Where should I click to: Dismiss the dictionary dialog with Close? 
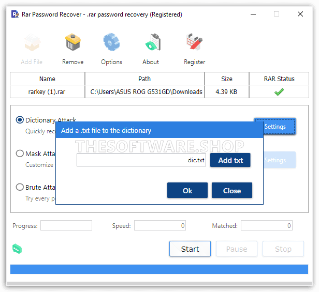pos(231,191)
